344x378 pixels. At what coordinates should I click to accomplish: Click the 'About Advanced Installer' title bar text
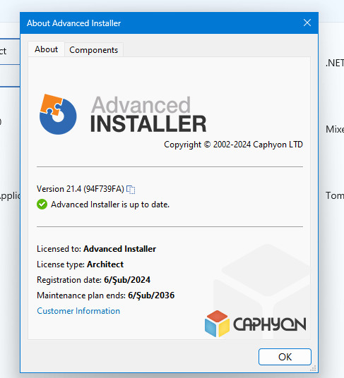[x=74, y=23]
